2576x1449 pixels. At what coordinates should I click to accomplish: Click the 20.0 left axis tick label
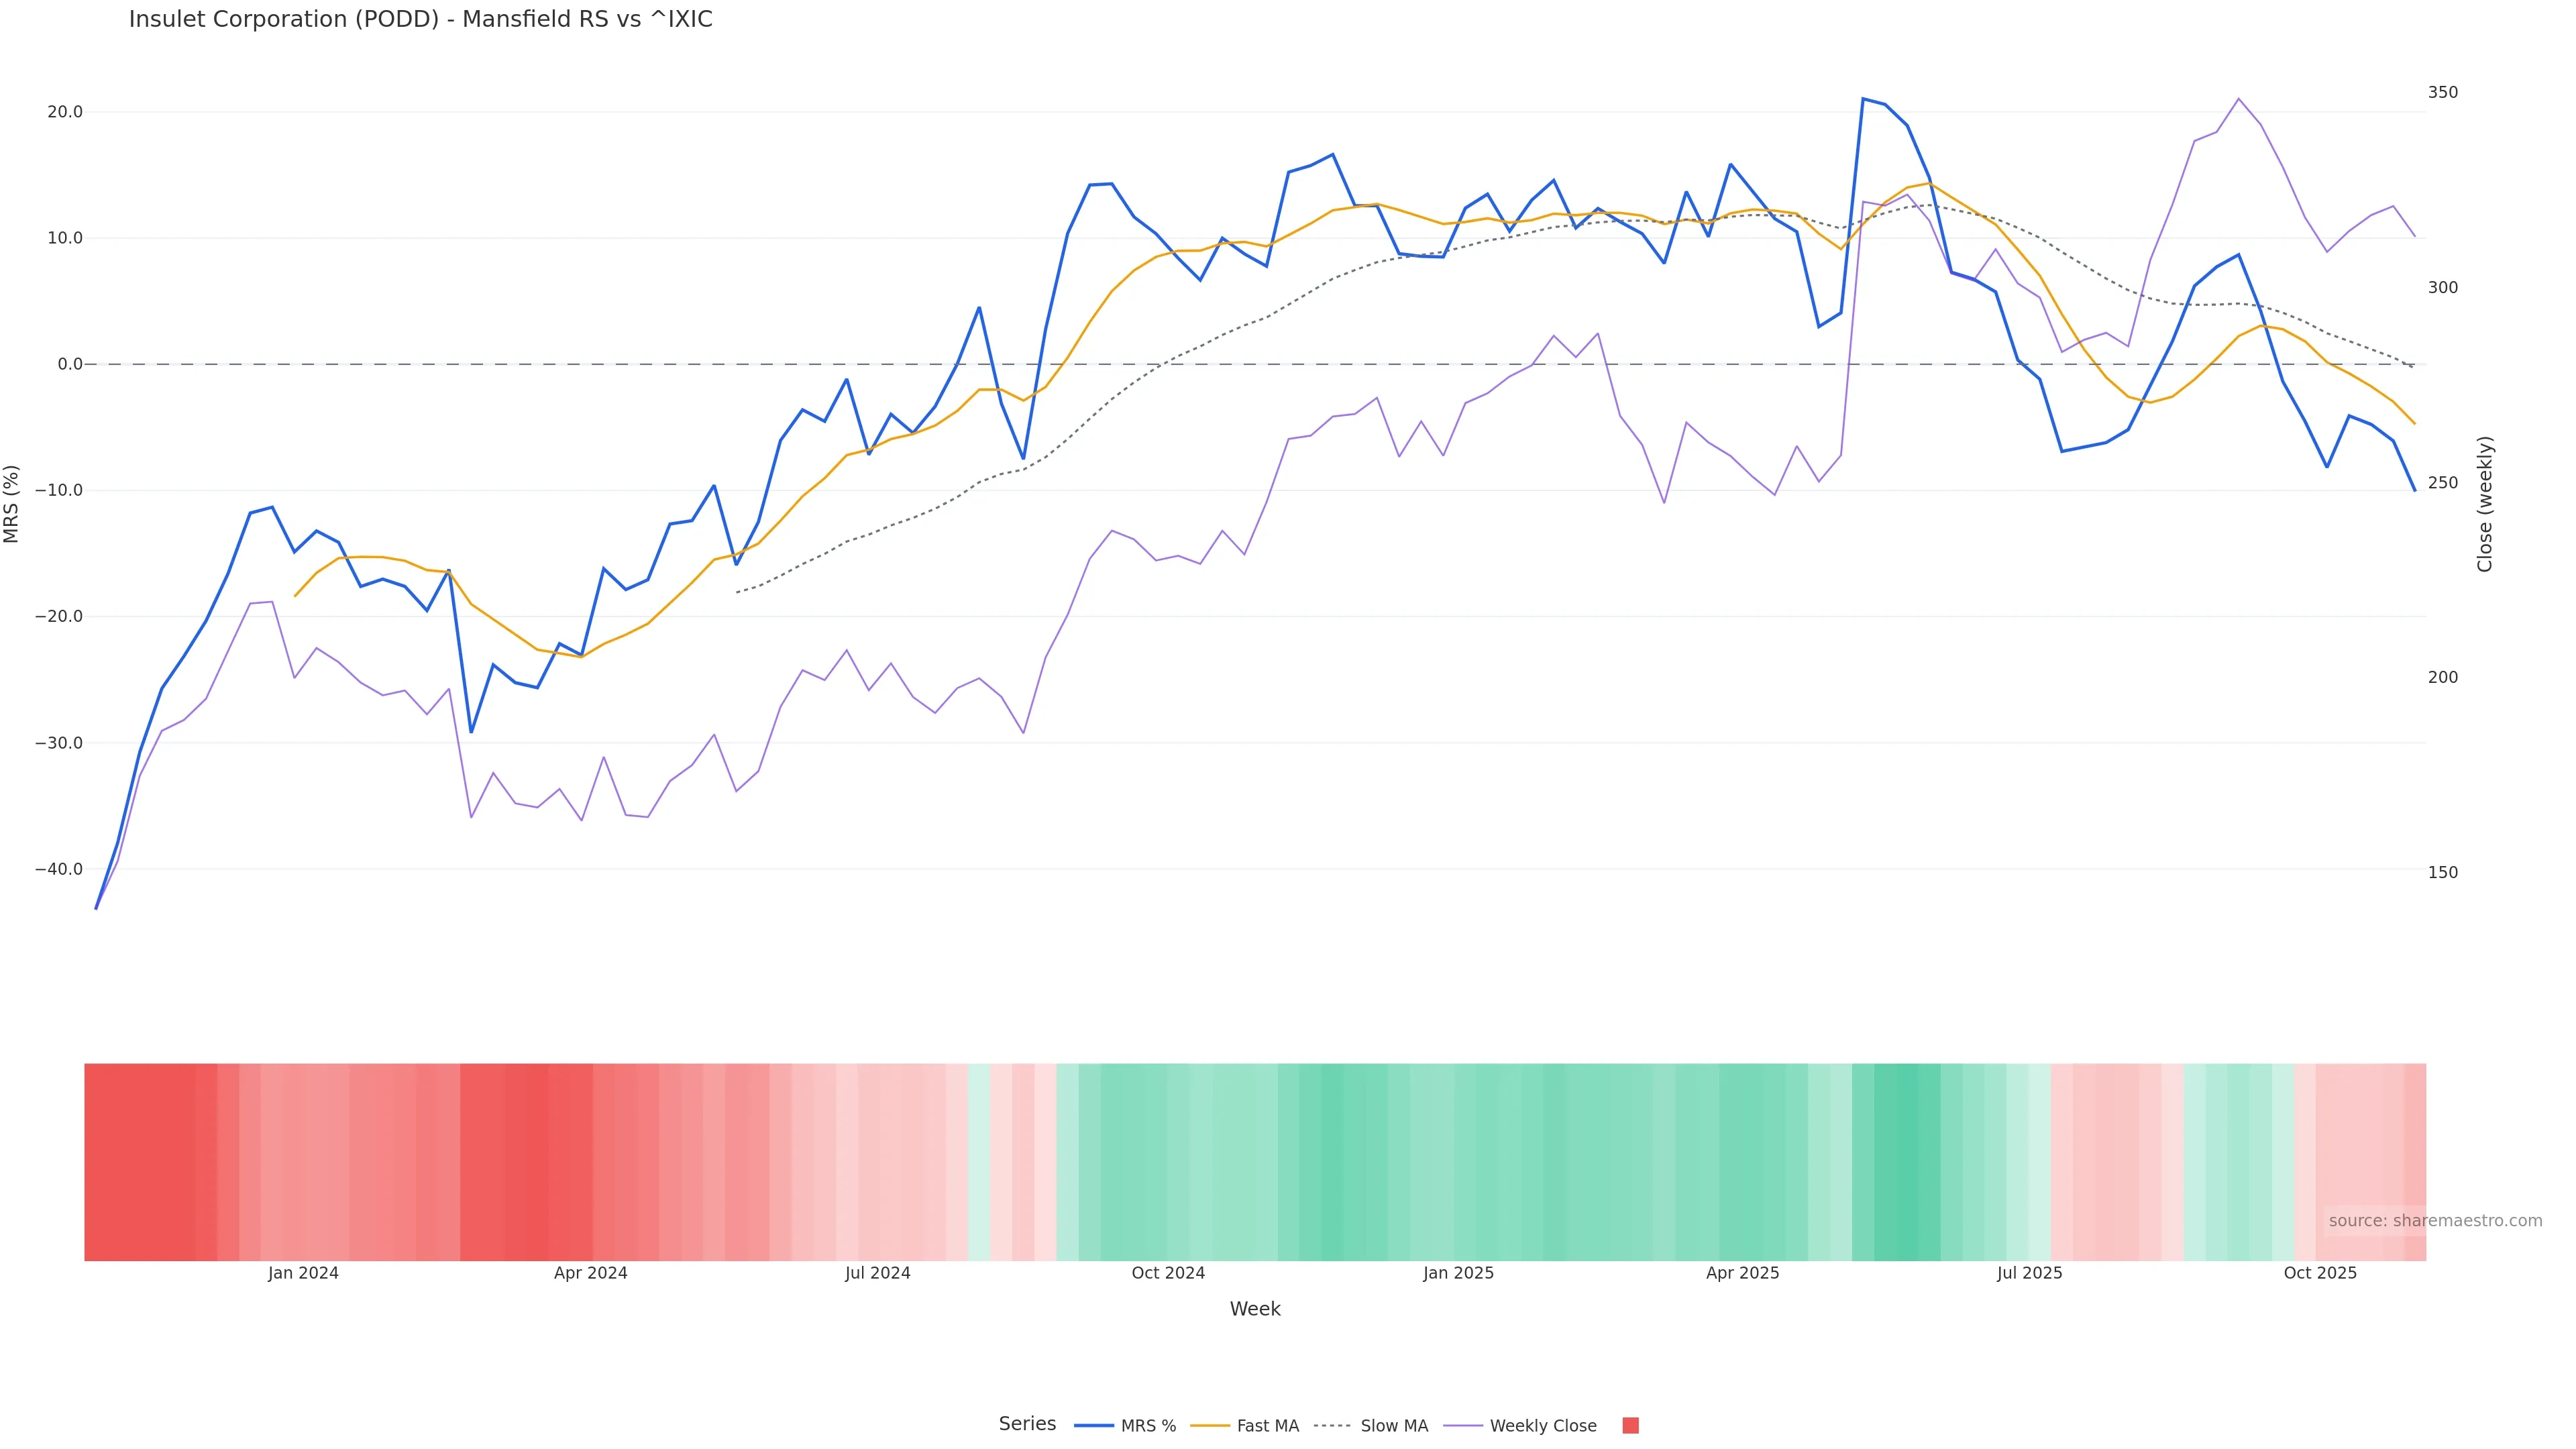point(65,112)
